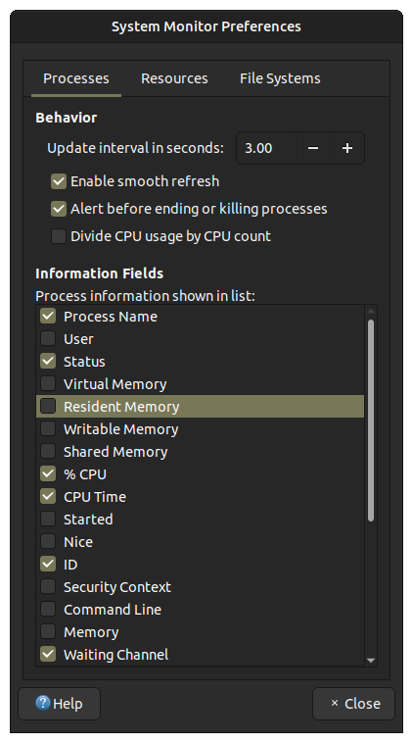This screenshot has height=743, width=413.
Task: Disable Enable smooth refresh checkbox
Action: [59, 181]
